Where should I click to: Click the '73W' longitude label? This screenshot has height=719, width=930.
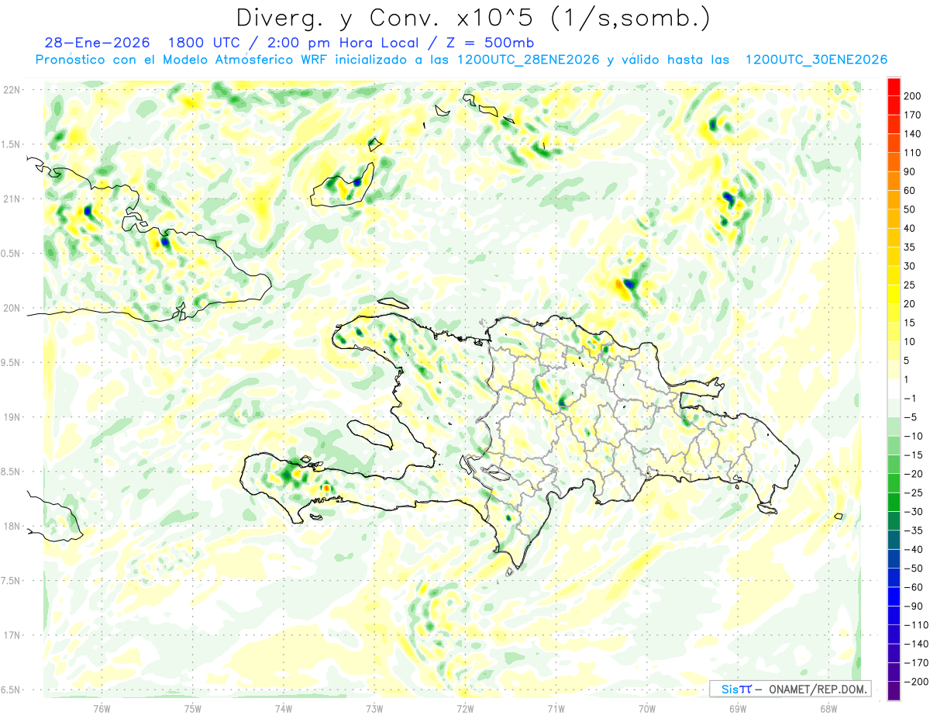[x=374, y=708]
